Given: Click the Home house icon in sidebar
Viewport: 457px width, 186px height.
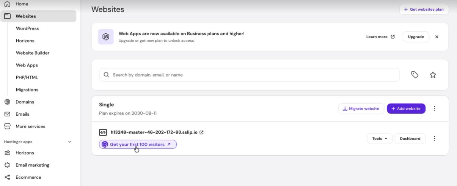Looking at the screenshot, I should [7, 4].
